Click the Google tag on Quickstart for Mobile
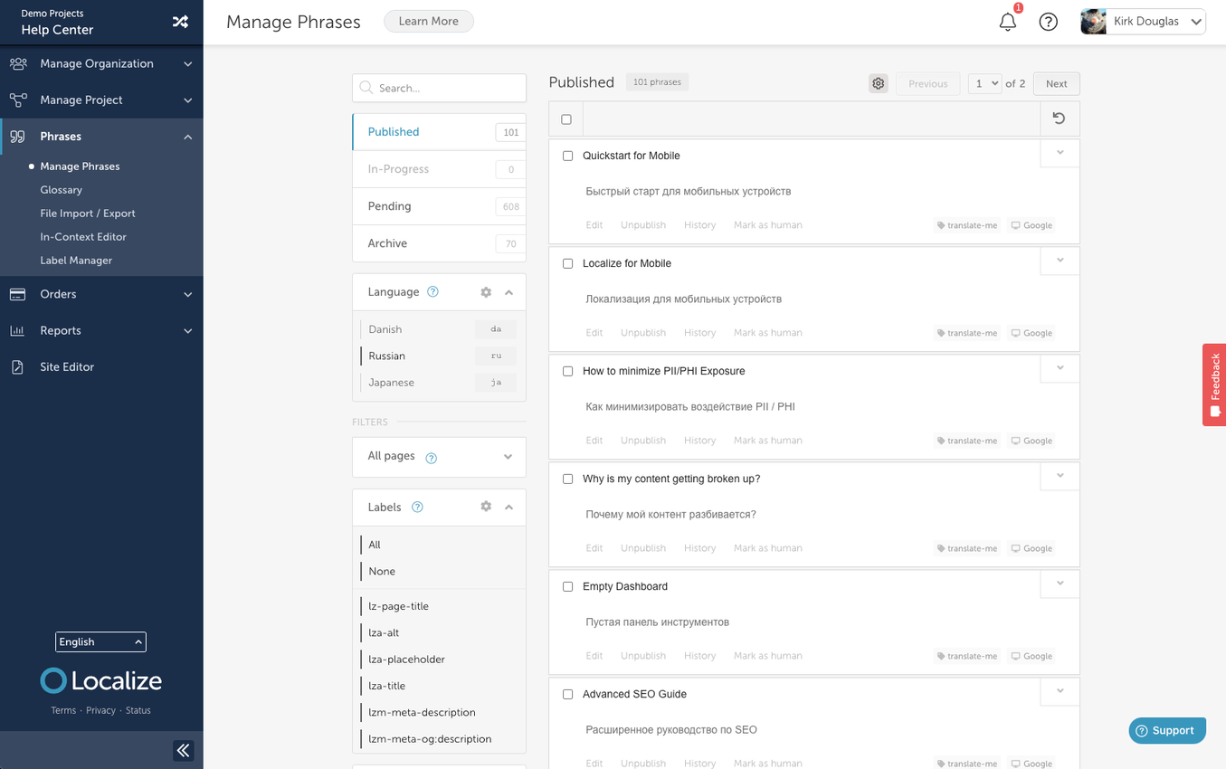The image size is (1226, 769). 1031,225
